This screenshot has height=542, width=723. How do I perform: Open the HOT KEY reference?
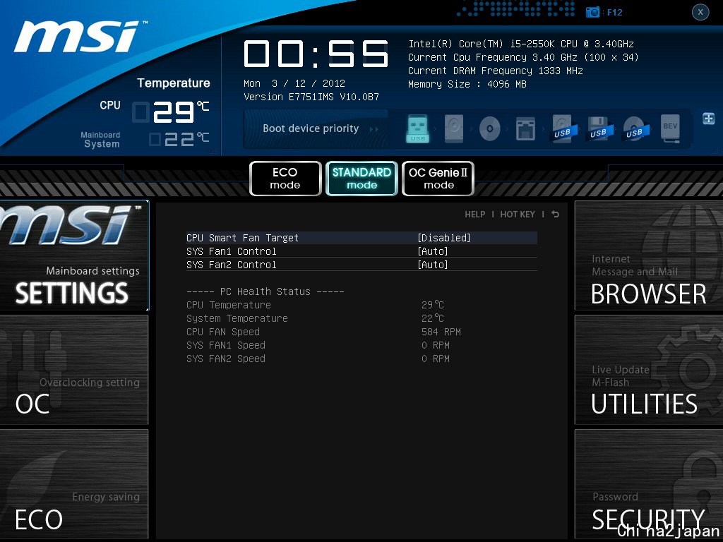[518, 215]
